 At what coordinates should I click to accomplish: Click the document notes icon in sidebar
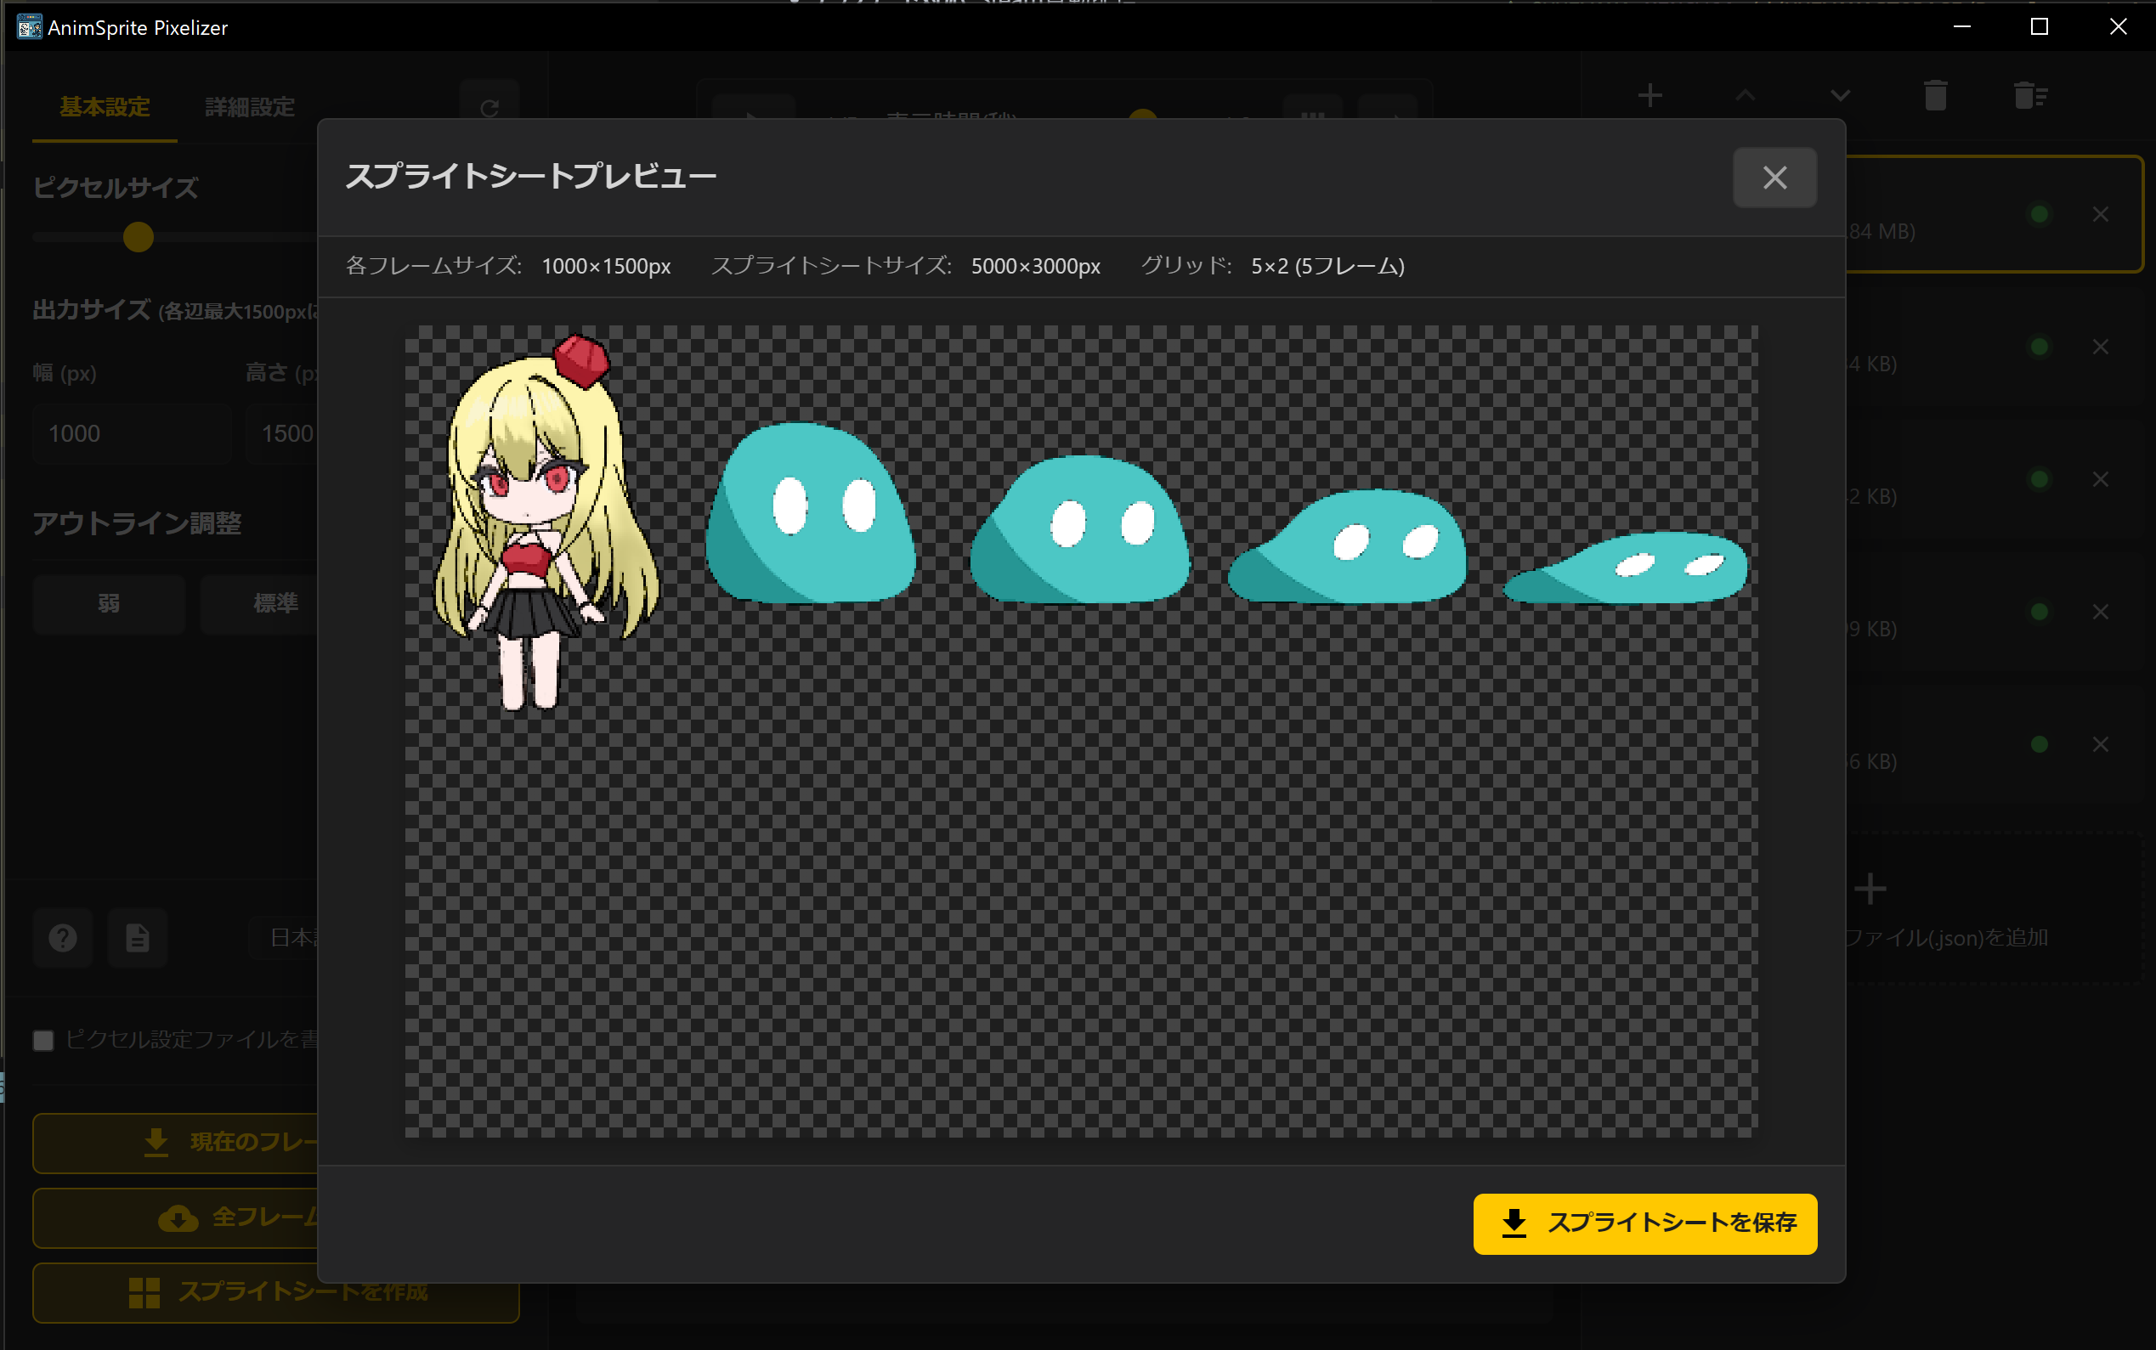tap(138, 937)
